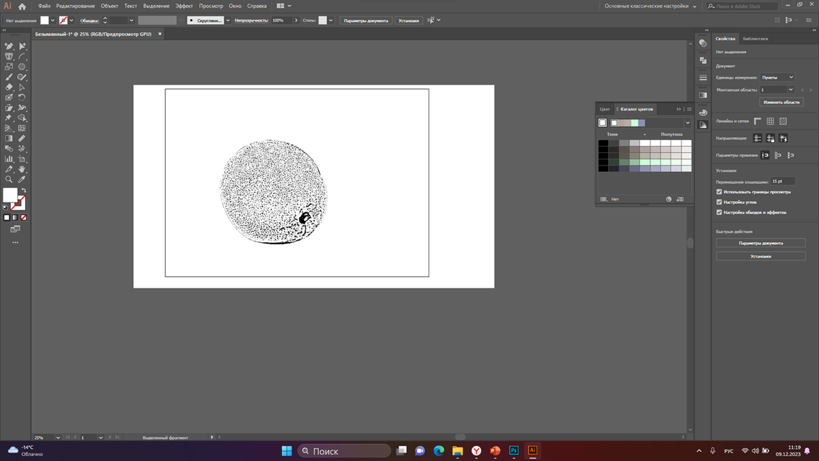Select the Zoom magnifier tool

point(9,179)
